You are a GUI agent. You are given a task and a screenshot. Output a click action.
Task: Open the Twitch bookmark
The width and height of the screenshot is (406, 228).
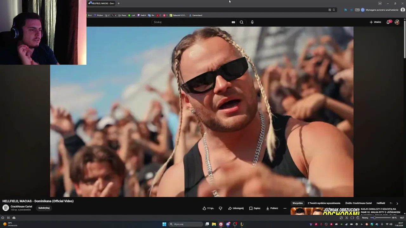pos(141,15)
